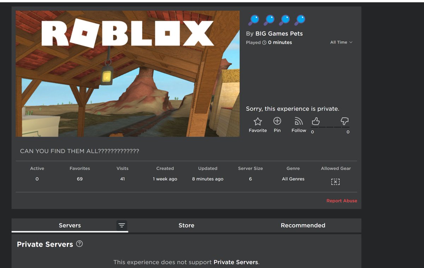Viewport: 424px width, 268px height.
Task: Open BIG Games Pets creator link
Action: click(279, 34)
